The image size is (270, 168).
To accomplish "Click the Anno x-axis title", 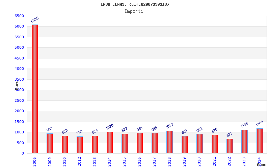I will coord(262,165).
